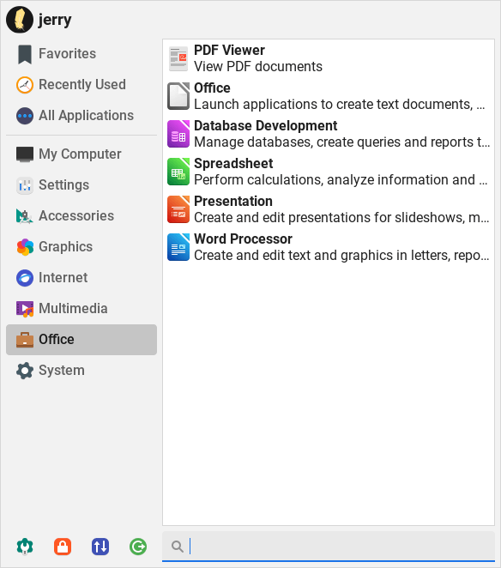
Task: Click the LibreOffice Office launcher icon
Action: coord(178,96)
